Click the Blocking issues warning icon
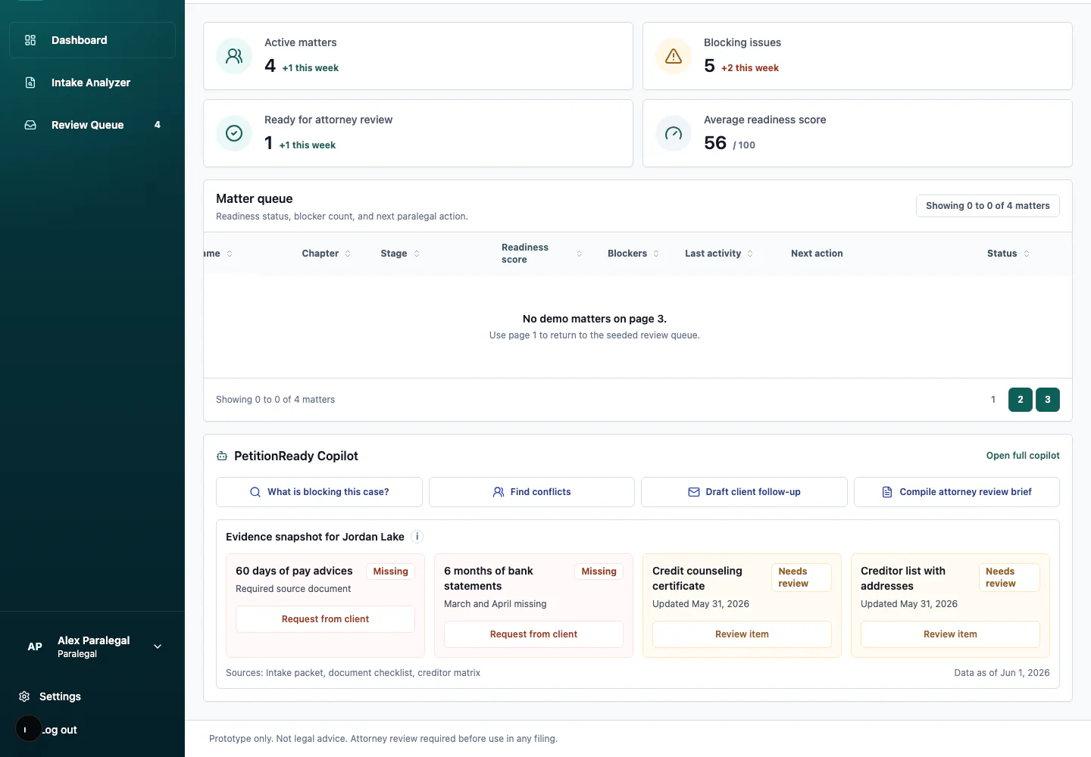Viewport: 1091px width, 757px height. pos(674,56)
